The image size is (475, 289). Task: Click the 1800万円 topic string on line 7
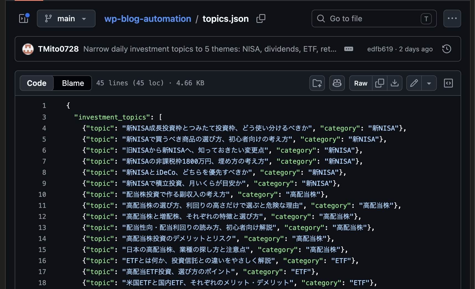[195, 161]
